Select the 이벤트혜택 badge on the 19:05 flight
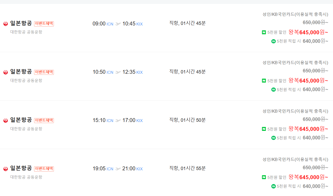Image resolution: width=333 pixels, height=196 pixels. [44, 168]
